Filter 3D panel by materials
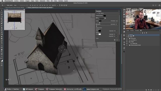Screen dimensions: 161x91 point(144,33)
